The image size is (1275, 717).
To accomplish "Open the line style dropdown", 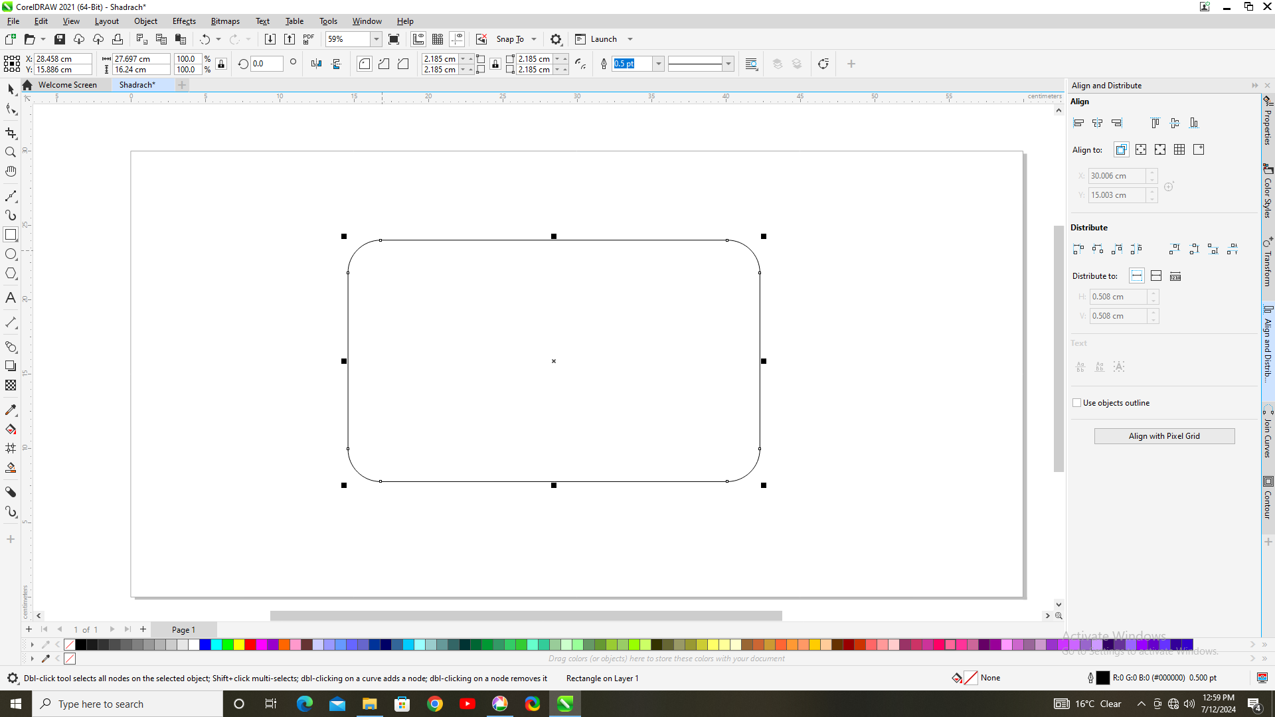I will (x=728, y=64).
